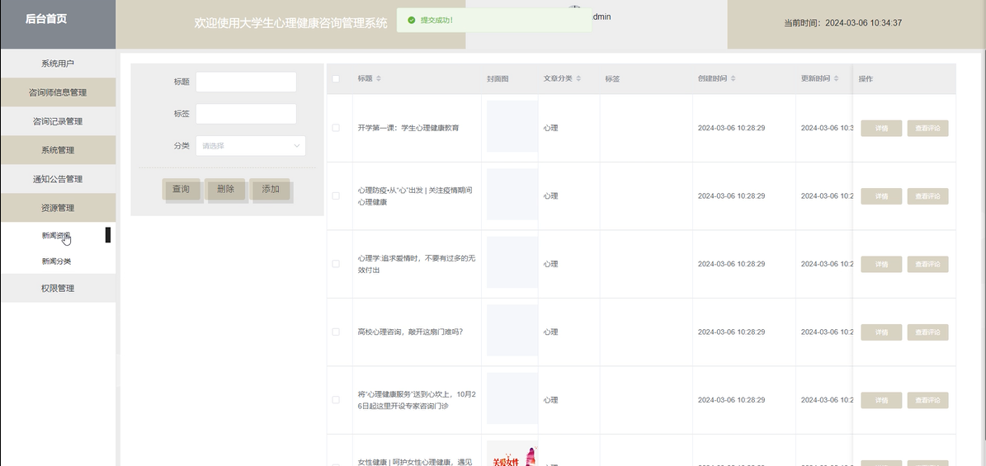This screenshot has height=466, width=986.
Task: Open 详情 for 心理学:追求爱情时 row
Action: point(881,264)
